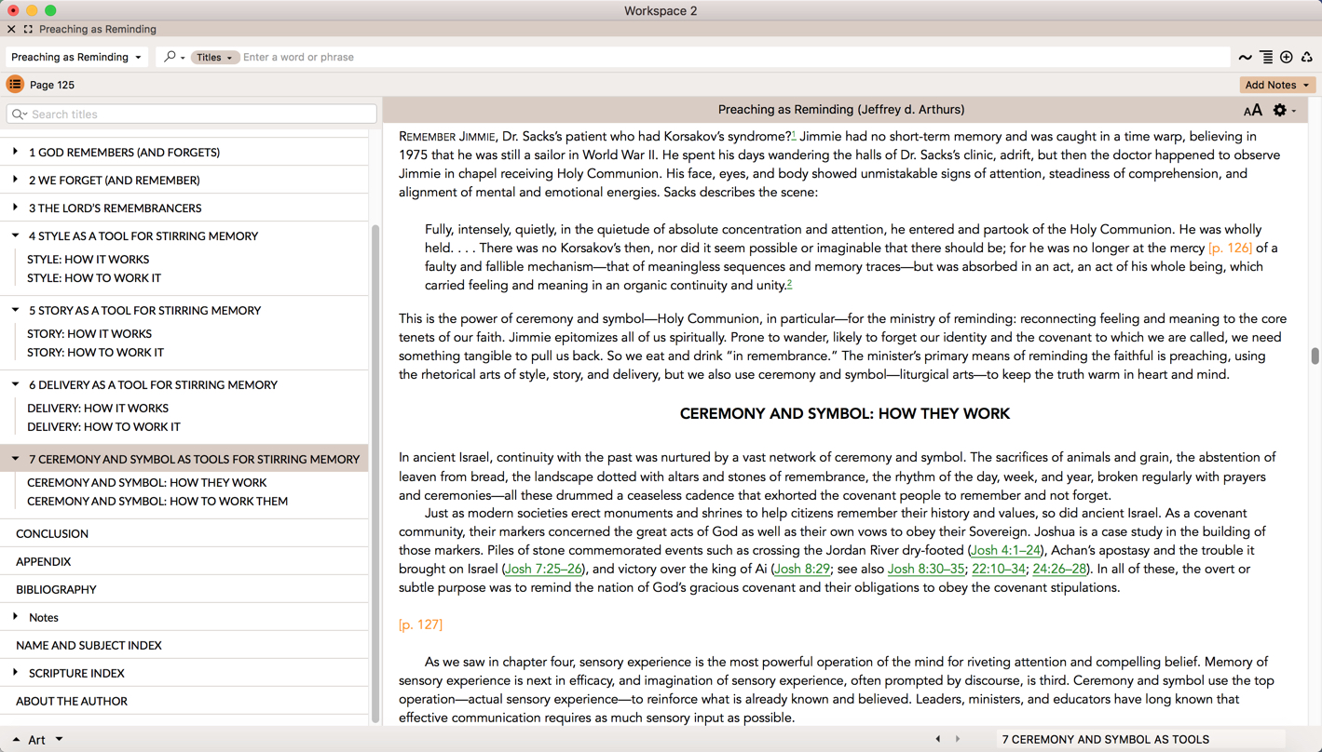Click the magnifying glass search icon
Viewport: 1322px width, 752px height.
click(x=170, y=57)
